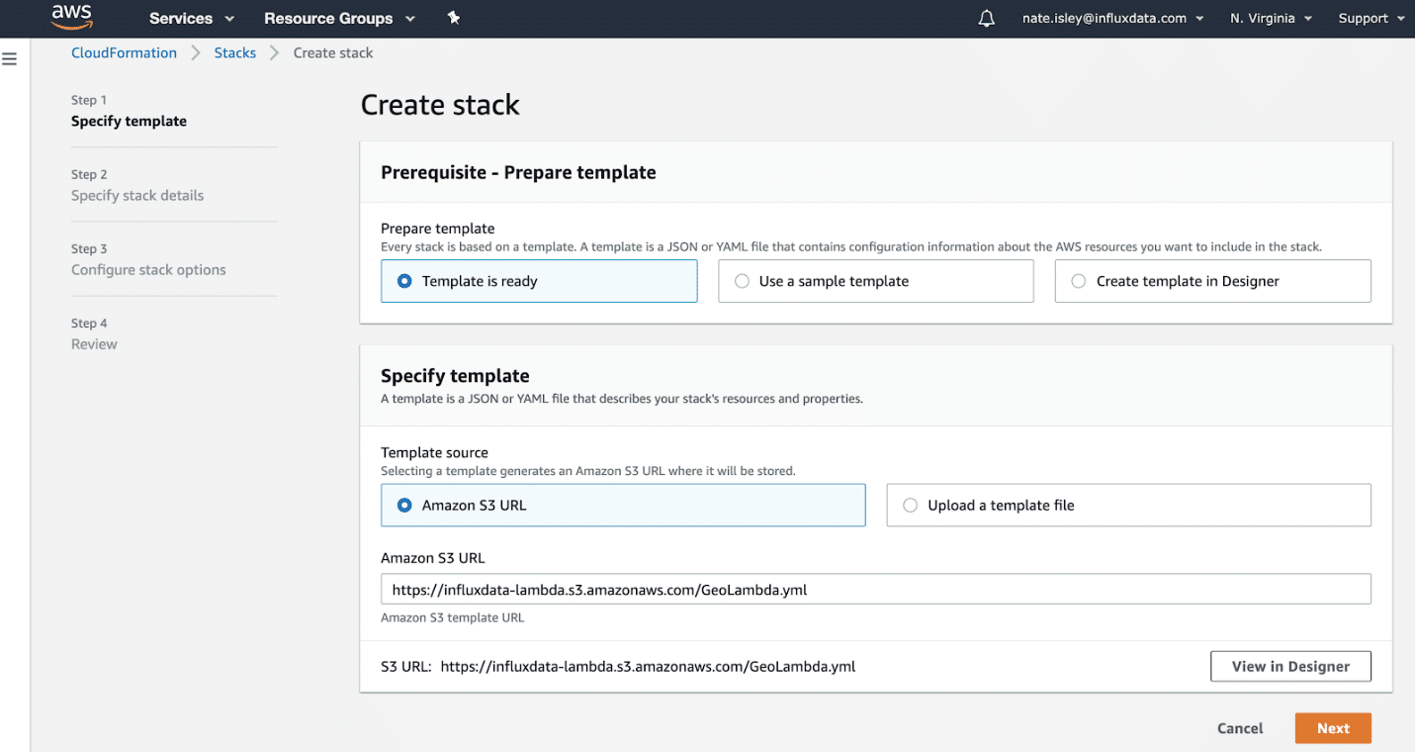Click the pin/favorites icon in the navbar
1415x752 pixels.
pyautogui.click(x=454, y=18)
